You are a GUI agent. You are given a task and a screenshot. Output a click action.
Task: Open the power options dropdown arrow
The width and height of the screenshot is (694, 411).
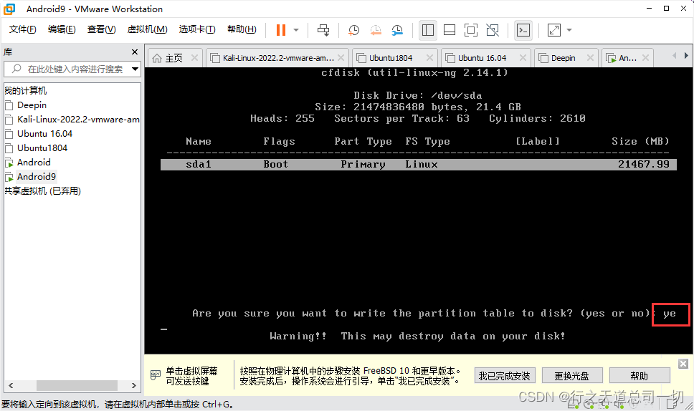click(x=296, y=30)
